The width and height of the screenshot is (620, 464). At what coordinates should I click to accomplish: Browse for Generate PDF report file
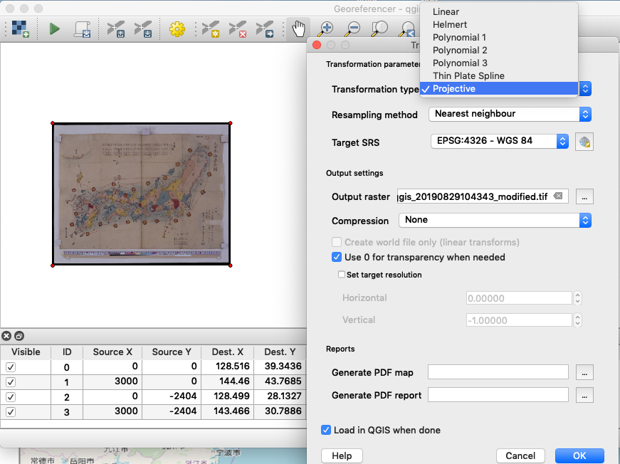(x=584, y=395)
